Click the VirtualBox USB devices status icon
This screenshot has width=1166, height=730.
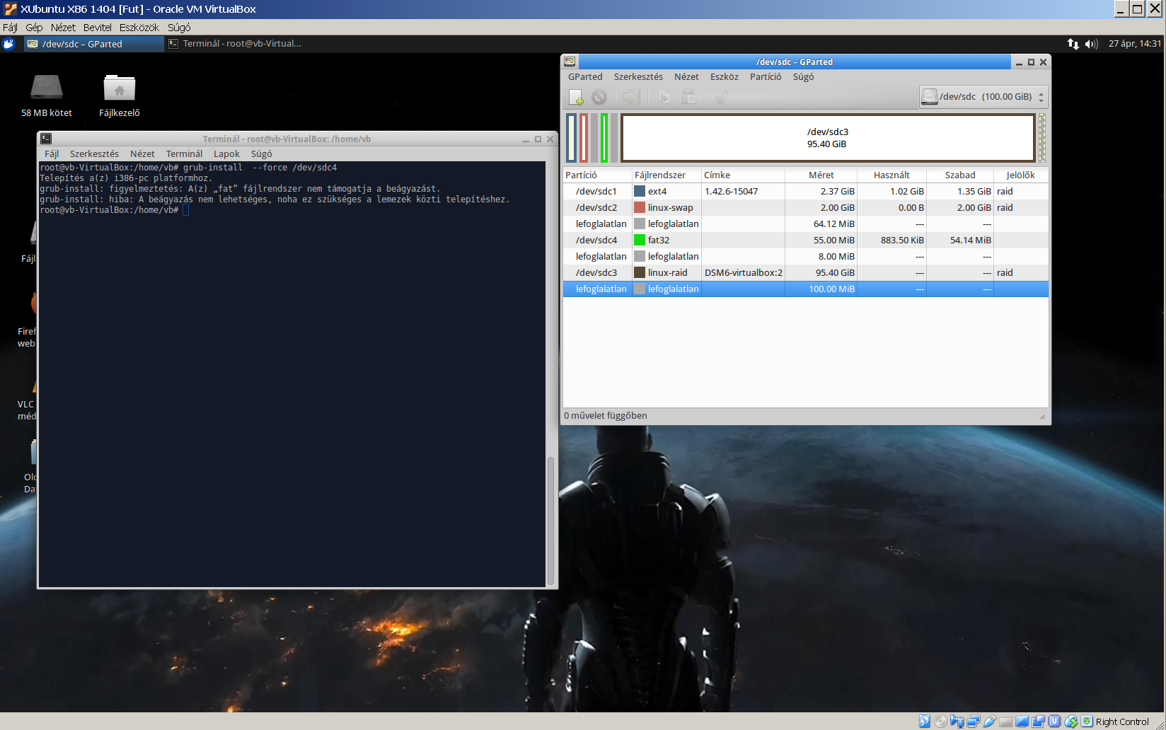(989, 722)
